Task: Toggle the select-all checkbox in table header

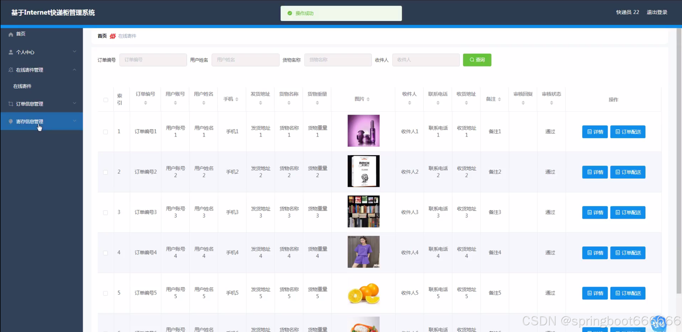Action: tap(106, 100)
